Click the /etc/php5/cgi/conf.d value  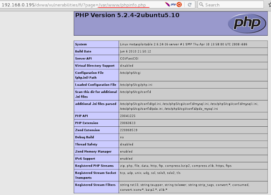[135, 92]
